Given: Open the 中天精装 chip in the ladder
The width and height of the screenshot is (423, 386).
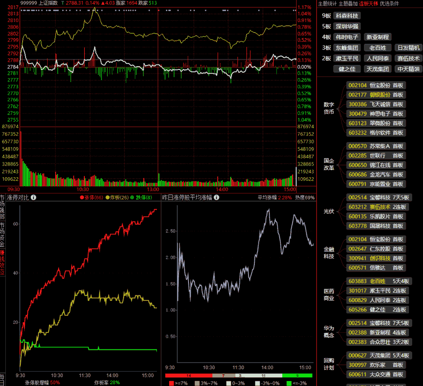Looking at the screenshot, I should 409,69.
